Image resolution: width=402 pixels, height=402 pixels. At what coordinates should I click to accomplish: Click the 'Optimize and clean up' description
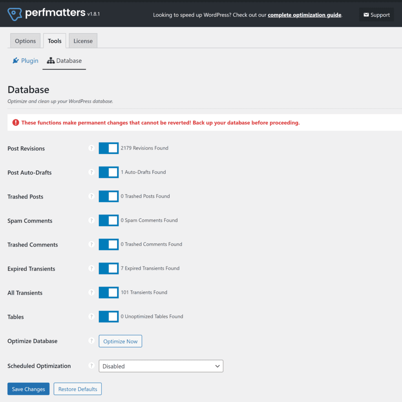tap(60, 101)
